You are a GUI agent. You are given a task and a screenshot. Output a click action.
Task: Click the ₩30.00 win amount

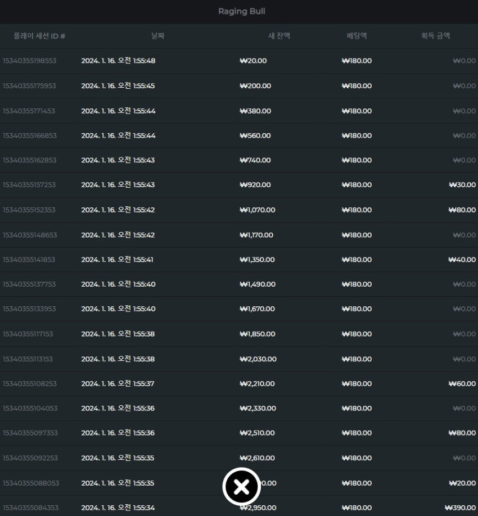coord(462,185)
